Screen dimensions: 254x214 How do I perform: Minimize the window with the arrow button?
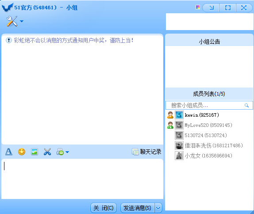pos(211,8)
